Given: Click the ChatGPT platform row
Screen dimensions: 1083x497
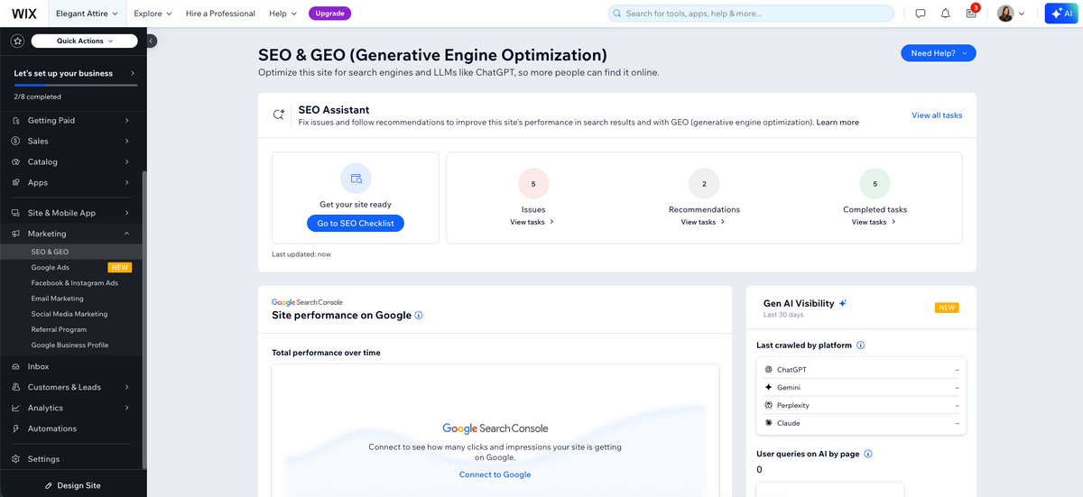Looking at the screenshot, I should coord(861,370).
